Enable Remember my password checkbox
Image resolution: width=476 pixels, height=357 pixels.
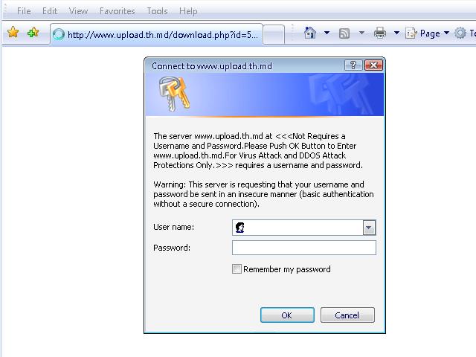(x=237, y=269)
